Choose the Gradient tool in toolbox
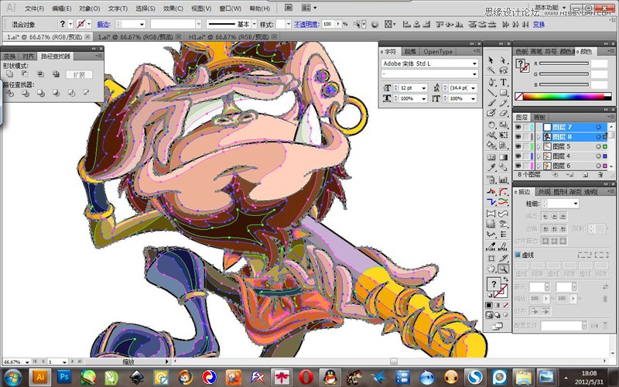 [x=504, y=157]
